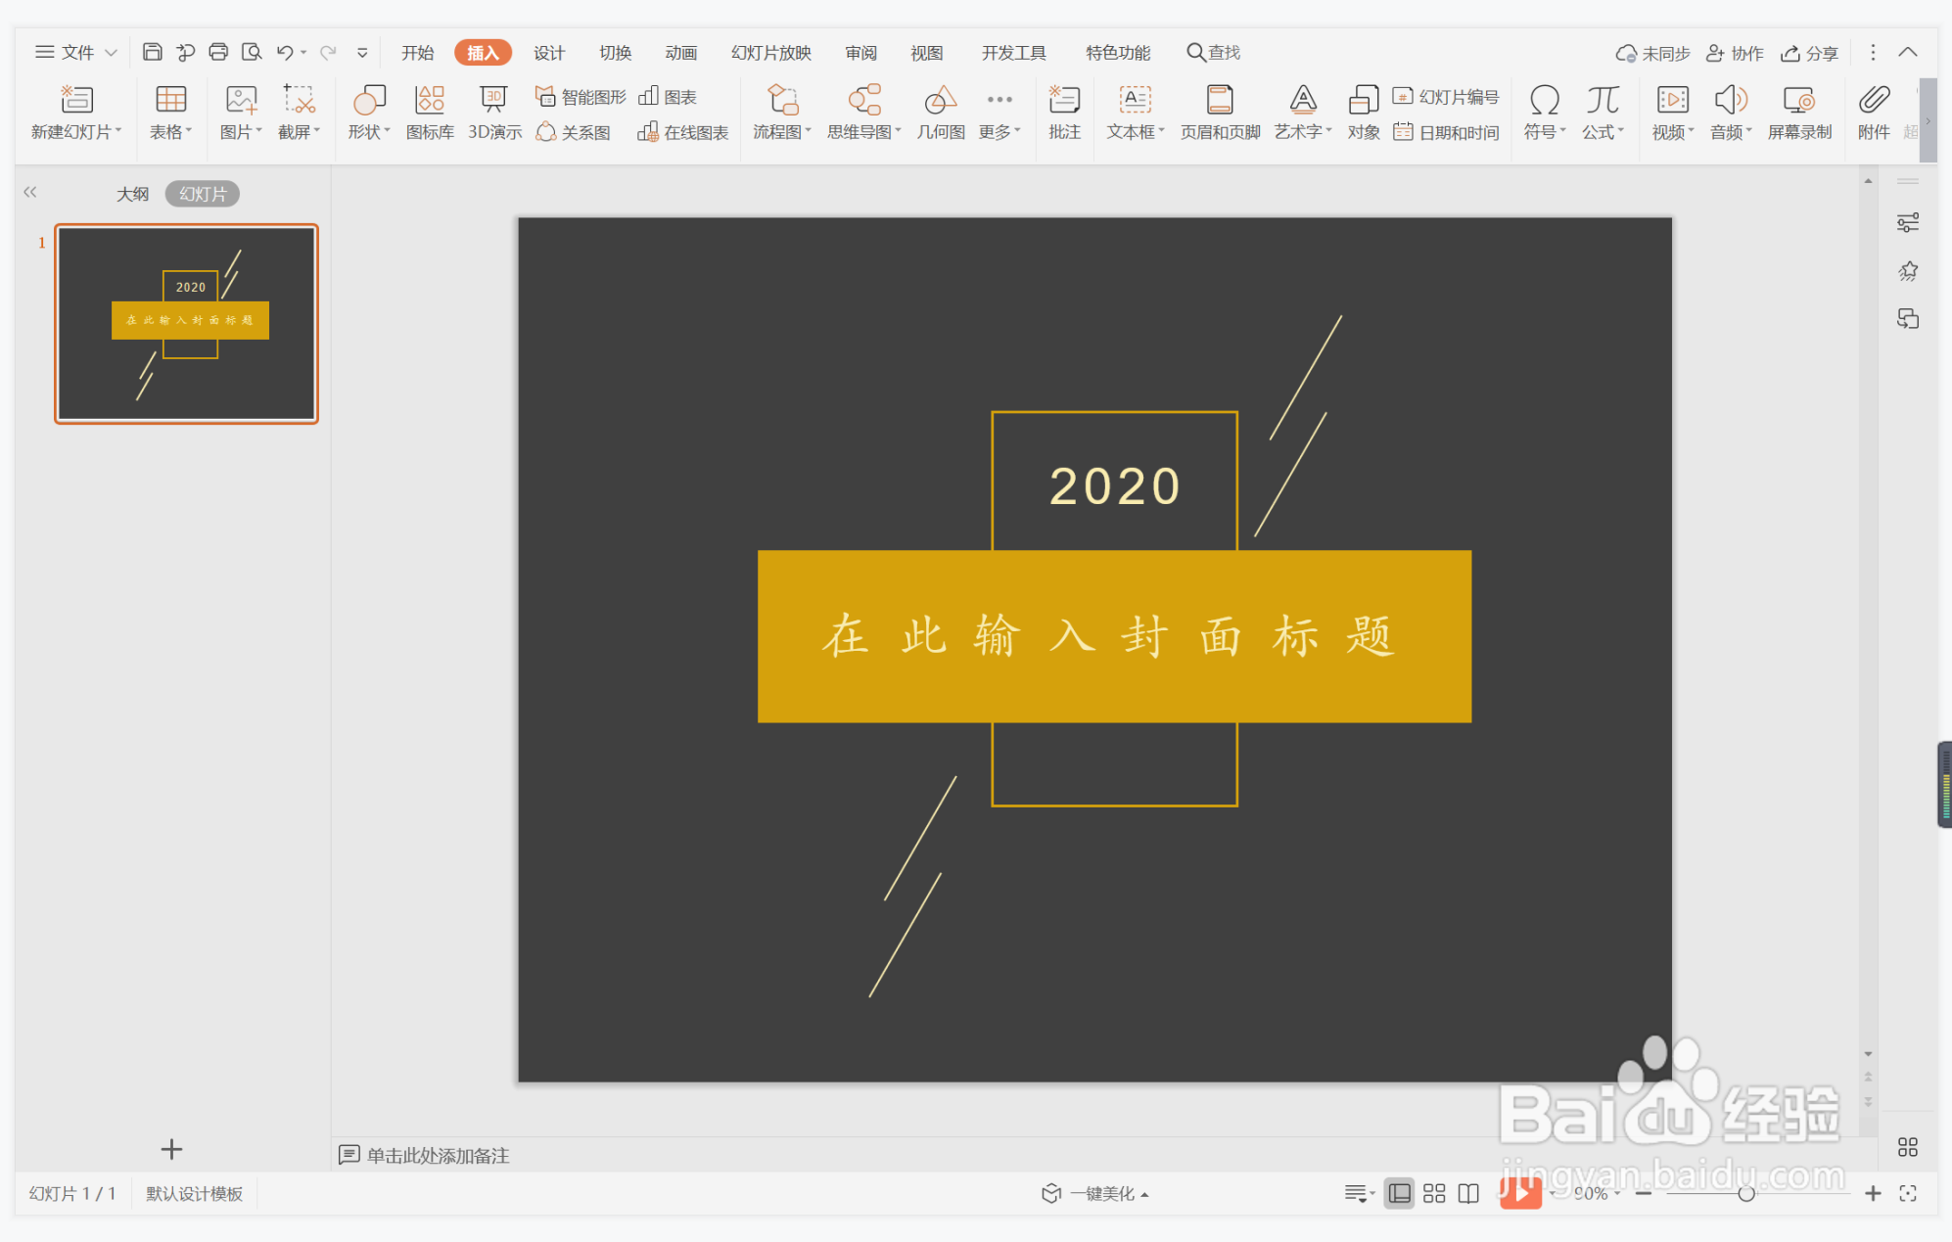
Task: Open the 切换 transitions tab
Action: [x=615, y=53]
